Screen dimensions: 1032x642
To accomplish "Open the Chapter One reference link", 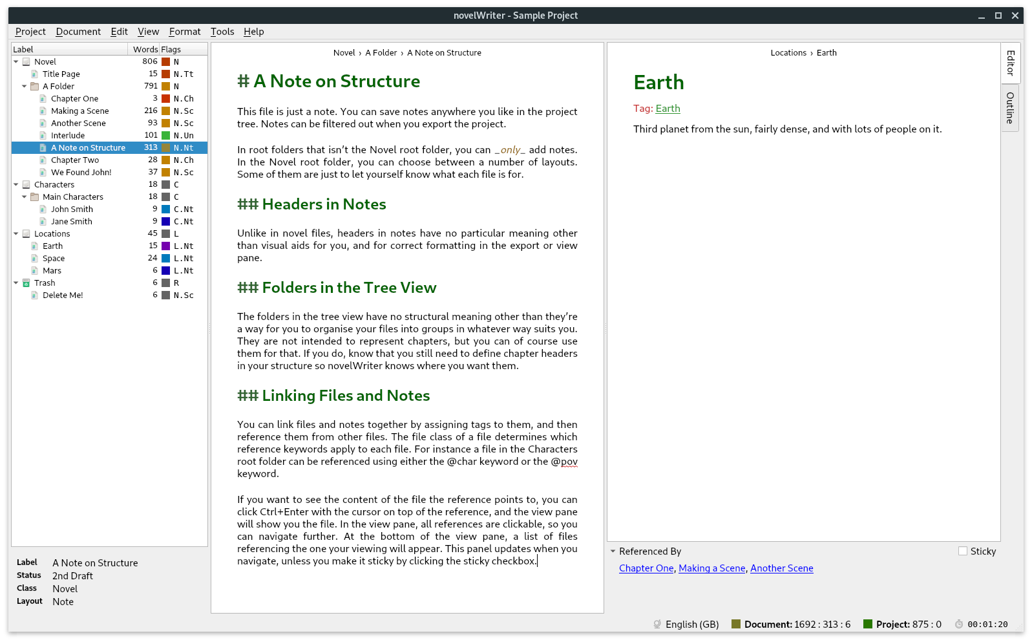I will click(646, 568).
